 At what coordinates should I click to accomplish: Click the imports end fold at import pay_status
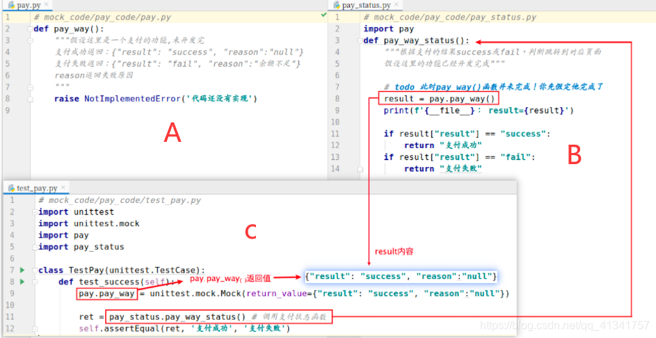point(35,247)
